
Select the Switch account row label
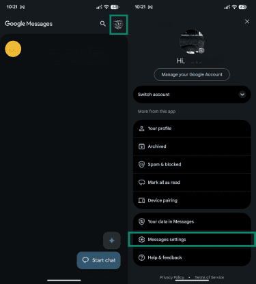coord(154,95)
